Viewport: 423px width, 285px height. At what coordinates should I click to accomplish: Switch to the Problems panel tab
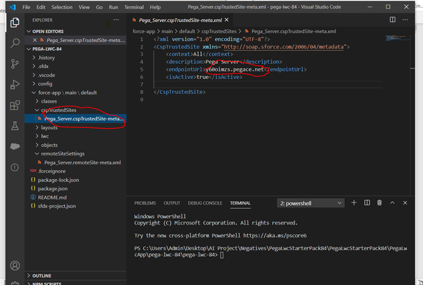point(145,203)
